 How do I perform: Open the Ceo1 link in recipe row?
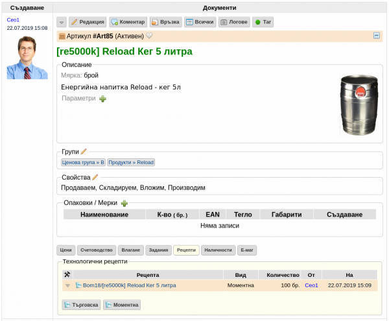click(x=311, y=285)
